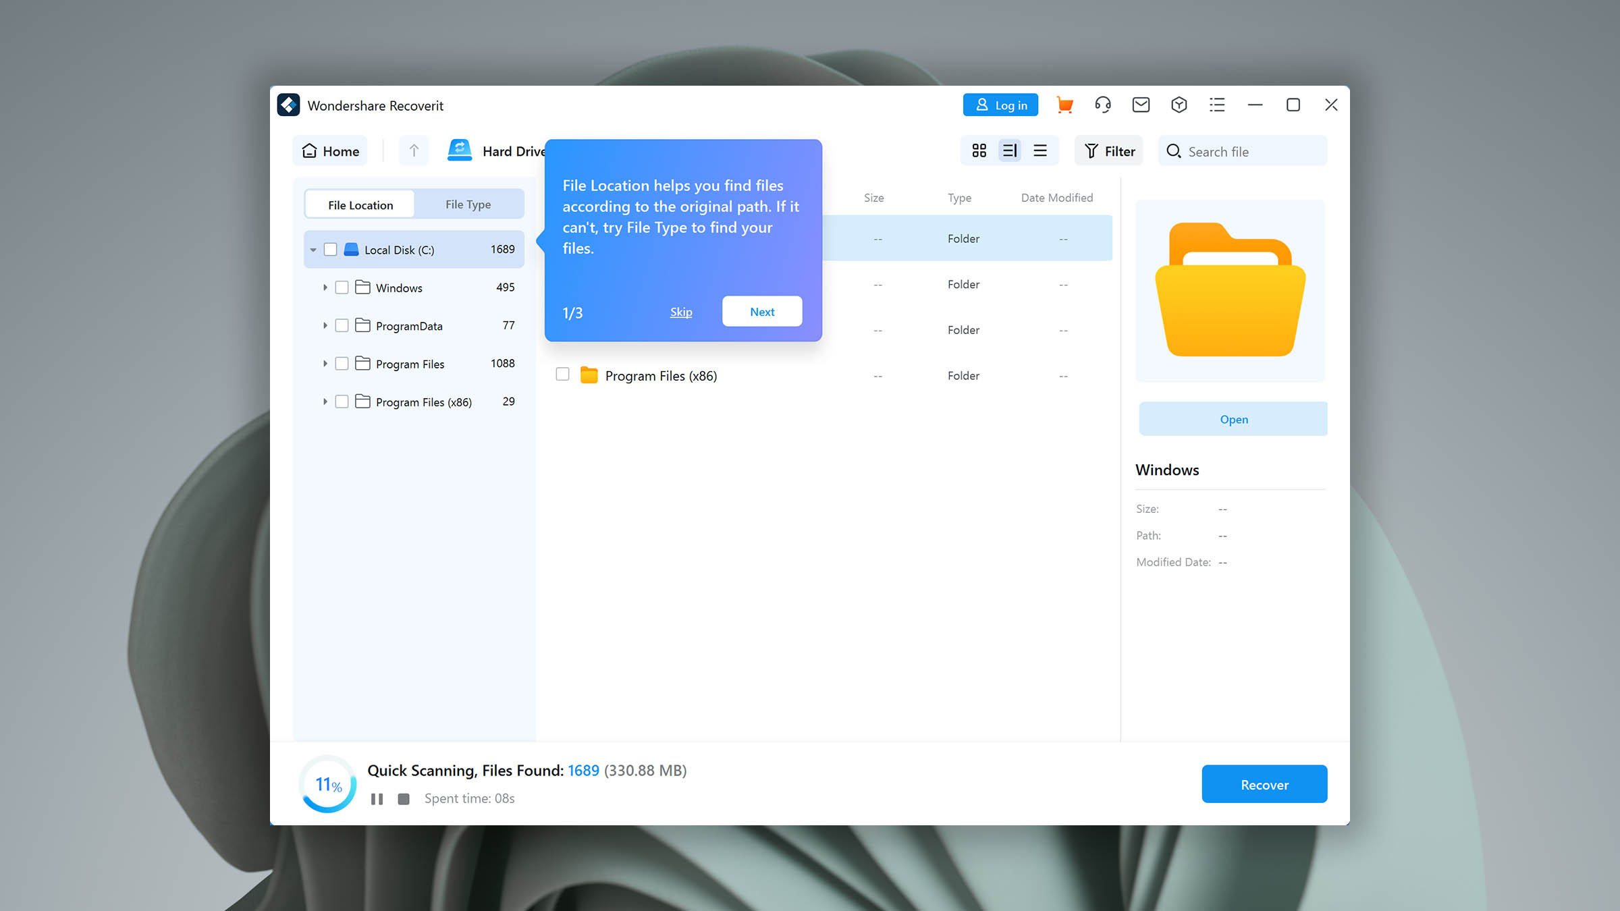Expand the Program Files tree node
Viewport: 1620px width, 911px height.
(x=325, y=364)
